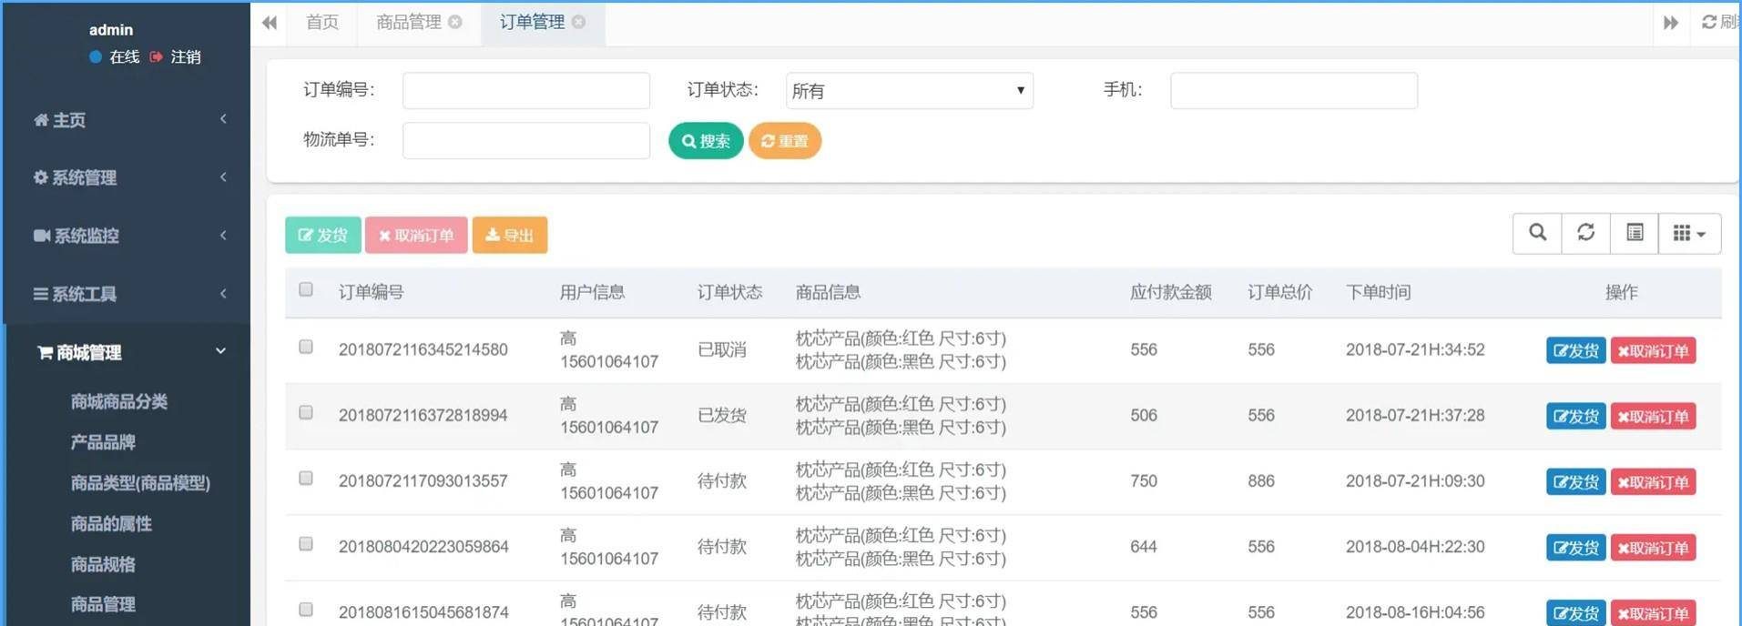Click the orange 导出 export button
The image size is (1742, 626).
(x=509, y=235)
